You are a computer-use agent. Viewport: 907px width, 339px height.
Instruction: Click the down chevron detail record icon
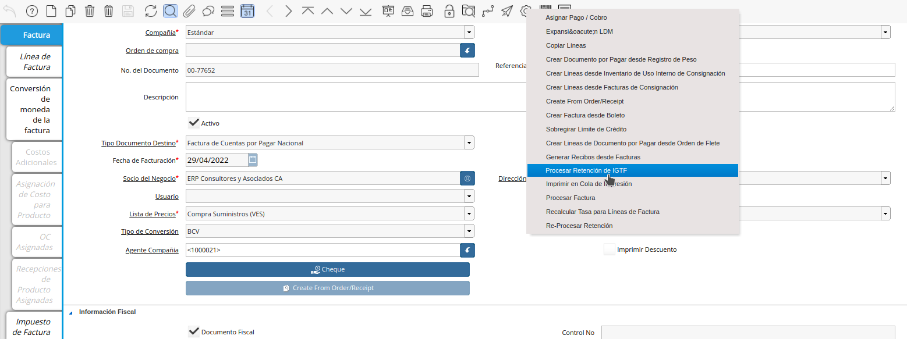346,10
